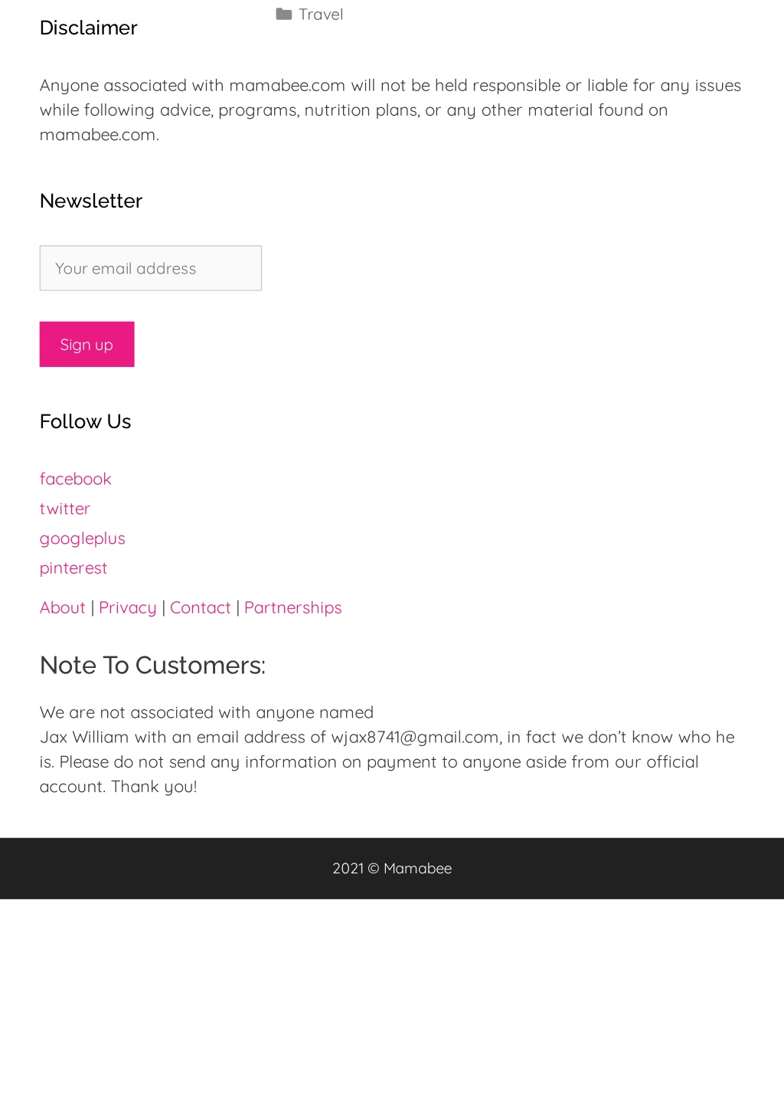Image resolution: width=784 pixels, height=1110 pixels.
Task: Click the pink Sign up button
Action: [87, 345]
